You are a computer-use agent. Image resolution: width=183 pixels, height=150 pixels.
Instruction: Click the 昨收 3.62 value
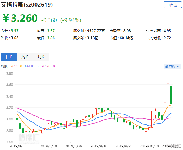15,38
